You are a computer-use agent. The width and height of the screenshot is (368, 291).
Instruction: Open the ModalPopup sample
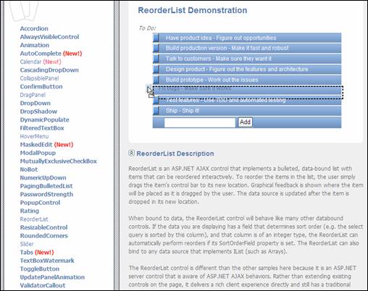[x=38, y=153]
